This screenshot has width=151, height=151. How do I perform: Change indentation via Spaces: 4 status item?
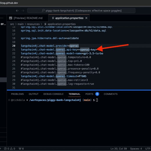click(x=136, y=149)
